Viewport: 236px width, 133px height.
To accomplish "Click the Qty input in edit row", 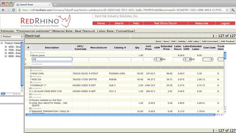I will tap(137, 59).
